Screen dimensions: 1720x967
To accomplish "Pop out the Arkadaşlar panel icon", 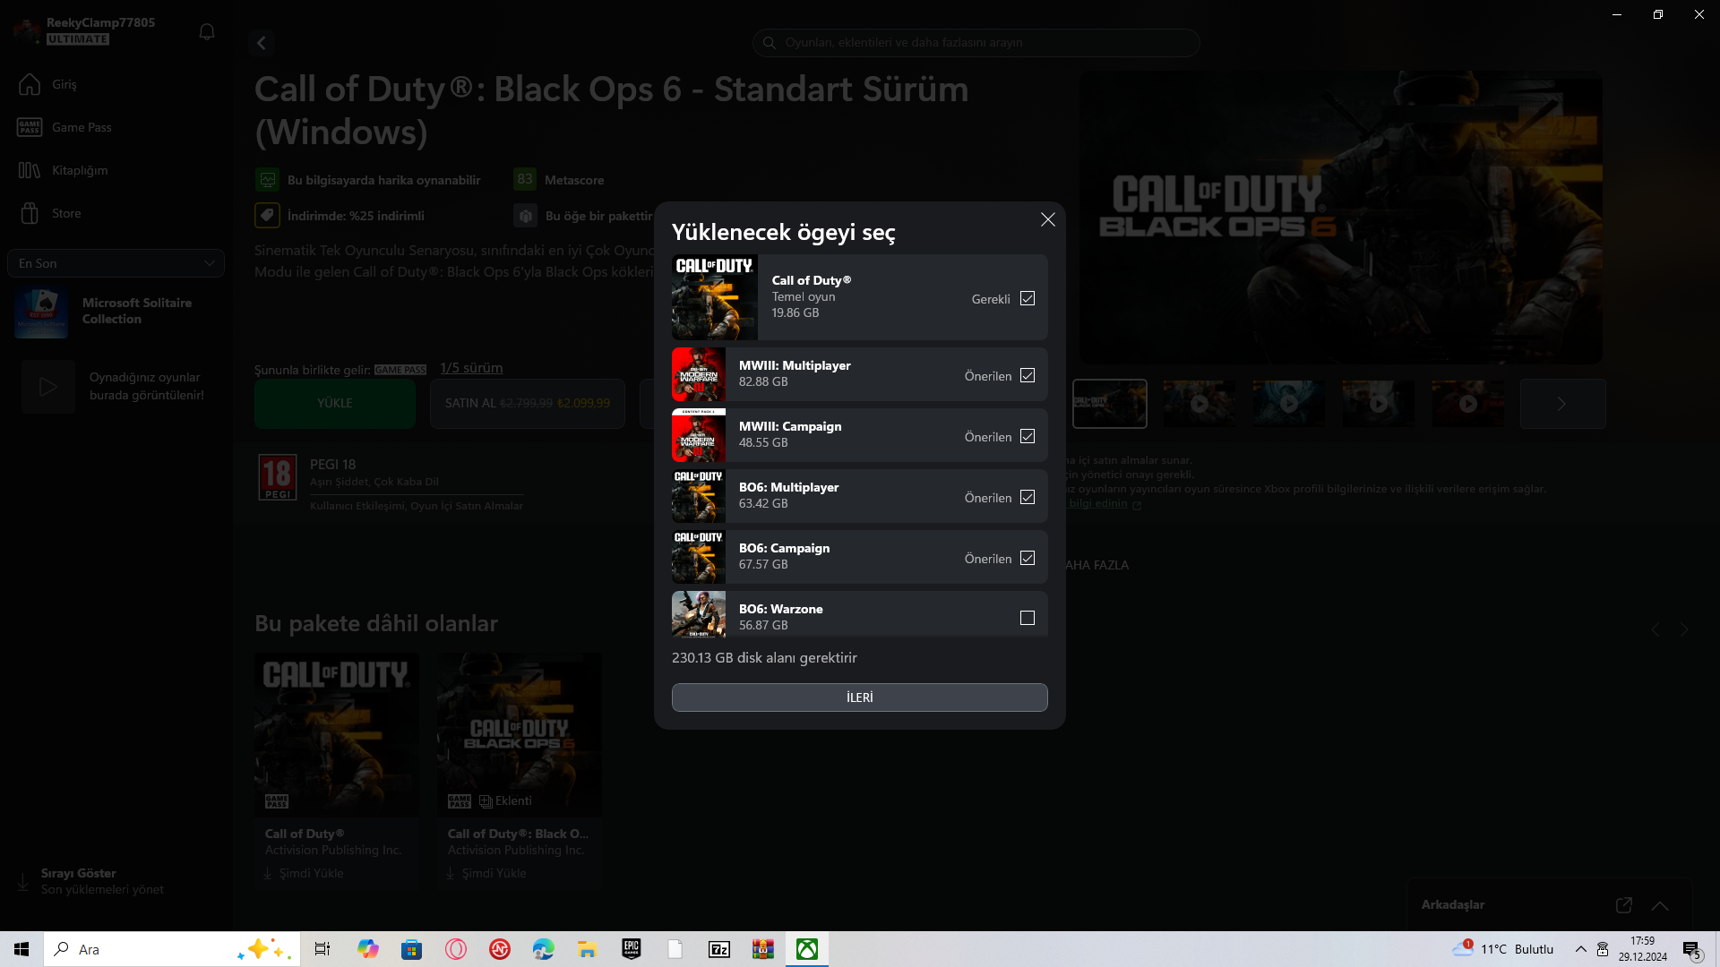I will 1623,905.
